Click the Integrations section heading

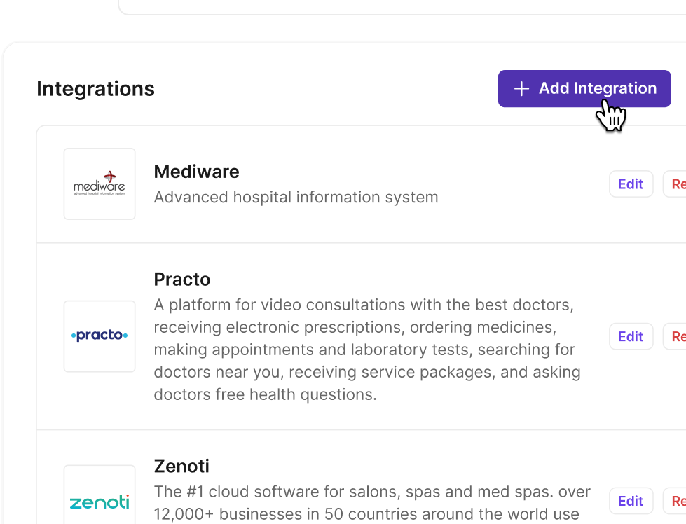95,89
